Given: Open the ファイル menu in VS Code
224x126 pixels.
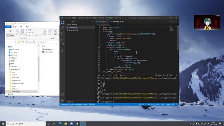Looking at the screenshot, I should click(67, 18).
